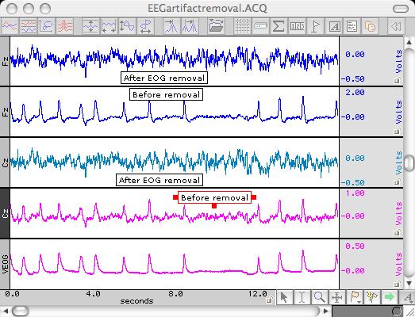Click the vertical scrollbar thumb
The image size is (415, 317).
[x=409, y=162]
